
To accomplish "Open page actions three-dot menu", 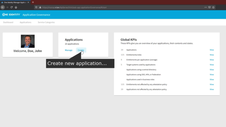I will point(206,7).
